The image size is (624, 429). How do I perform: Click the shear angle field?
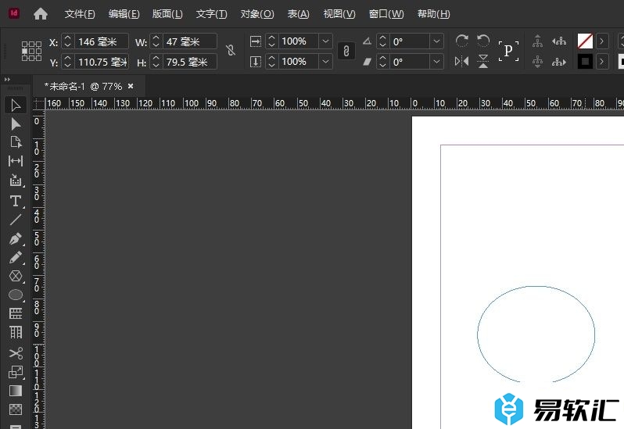(x=410, y=62)
